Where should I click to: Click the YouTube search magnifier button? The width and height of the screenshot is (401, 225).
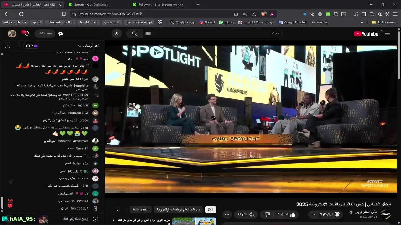[x=134, y=34]
